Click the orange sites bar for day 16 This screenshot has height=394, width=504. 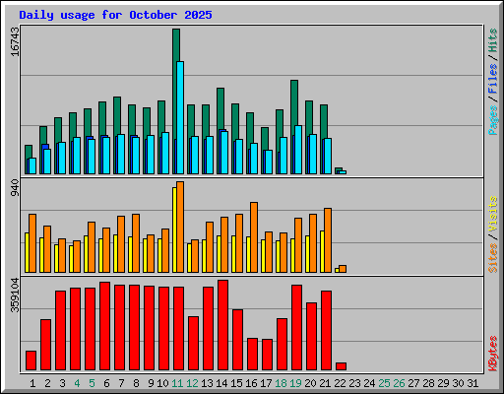pos(254,237)
